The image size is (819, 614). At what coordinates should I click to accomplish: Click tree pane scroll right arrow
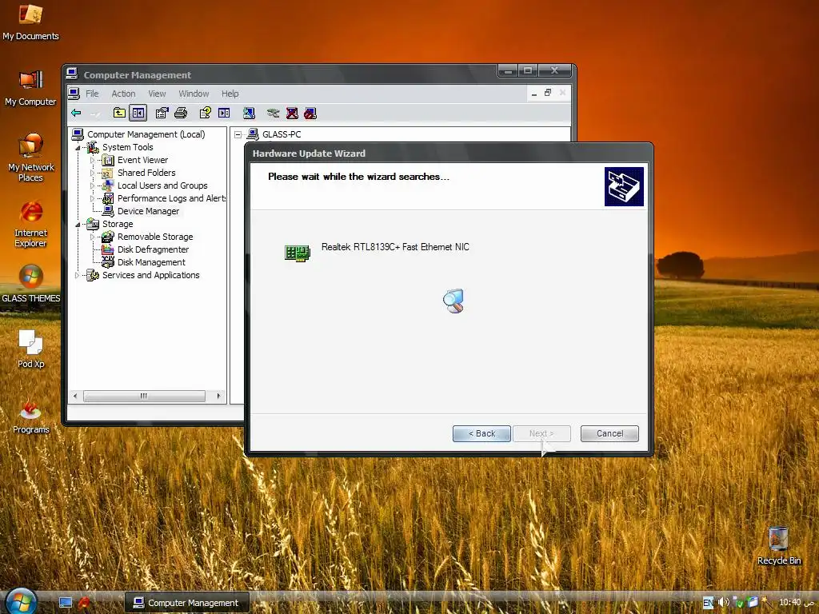coord(218,397)
